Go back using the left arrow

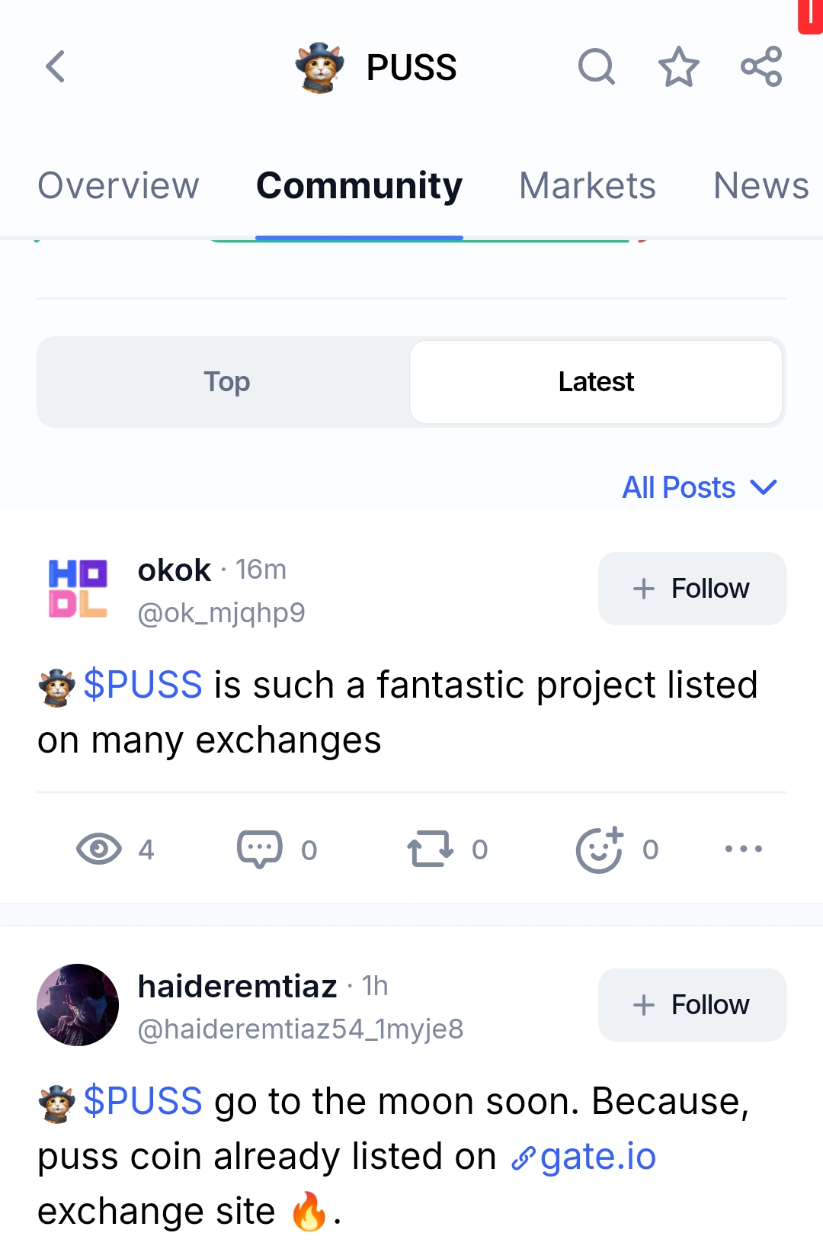(x=56, y=67)
